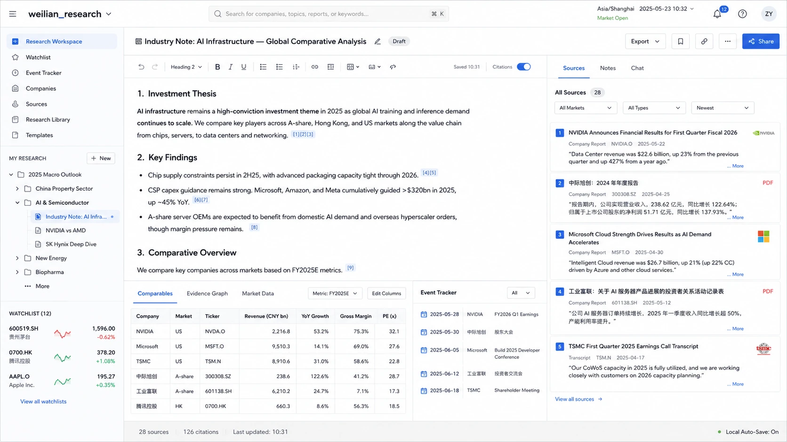Switch to the Evidence Graph tab
The height and width of the screenshot is (442, 787).
(207, 294)
